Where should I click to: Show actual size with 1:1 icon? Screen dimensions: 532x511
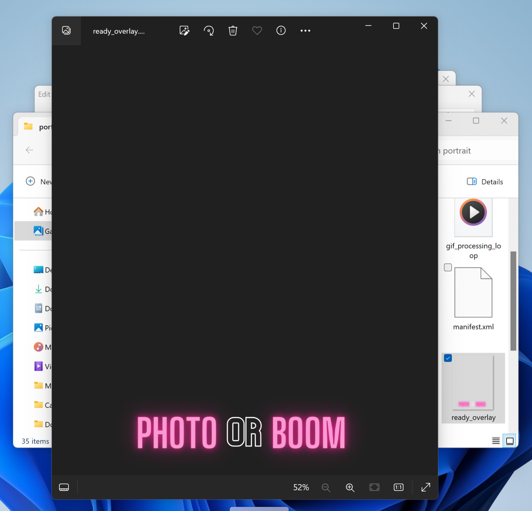click(398, 487)
